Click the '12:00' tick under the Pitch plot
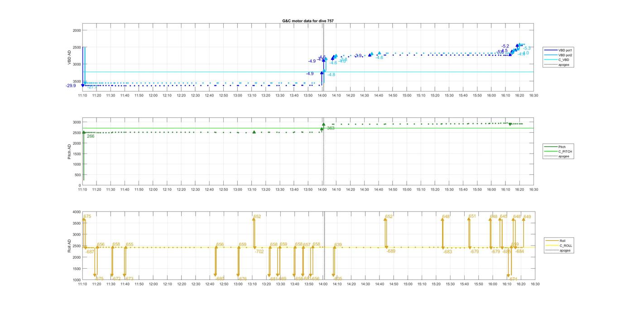This screenshot has height=314, width=634. click(x=153, y=190)
